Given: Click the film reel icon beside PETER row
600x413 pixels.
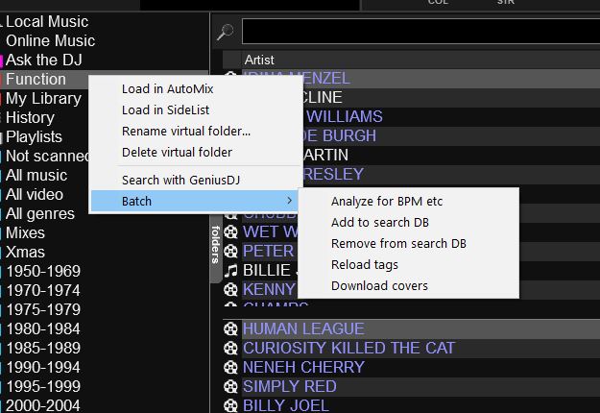Looking at the screenshot, I should (x=230, y=251).
